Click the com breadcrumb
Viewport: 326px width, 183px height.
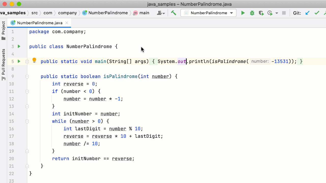(48, 13)
